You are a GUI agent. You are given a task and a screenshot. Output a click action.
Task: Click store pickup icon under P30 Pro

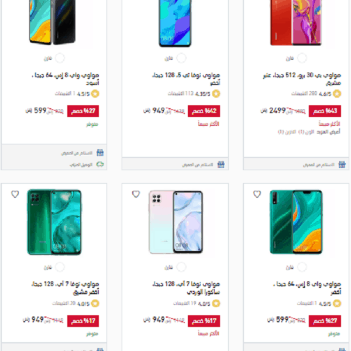point(342,164)
